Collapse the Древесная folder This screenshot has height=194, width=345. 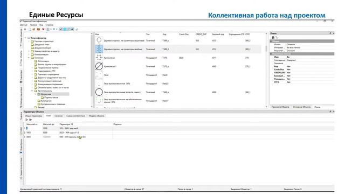pos(36,94)
